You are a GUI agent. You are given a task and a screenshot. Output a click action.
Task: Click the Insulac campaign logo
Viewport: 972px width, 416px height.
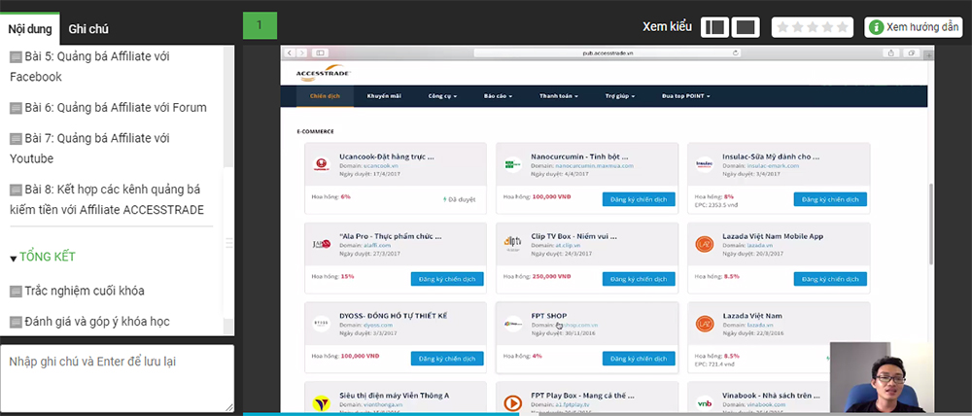coord(704,164)
